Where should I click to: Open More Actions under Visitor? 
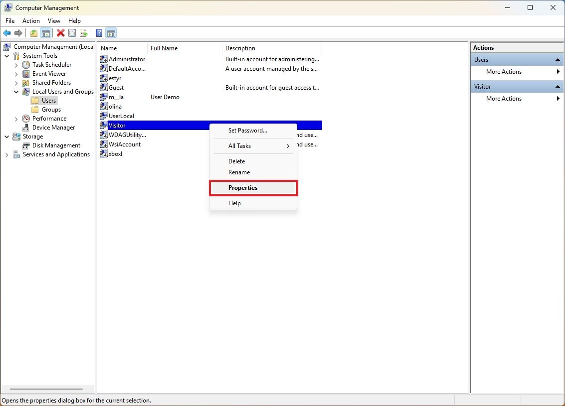click(x=517, y=99)
